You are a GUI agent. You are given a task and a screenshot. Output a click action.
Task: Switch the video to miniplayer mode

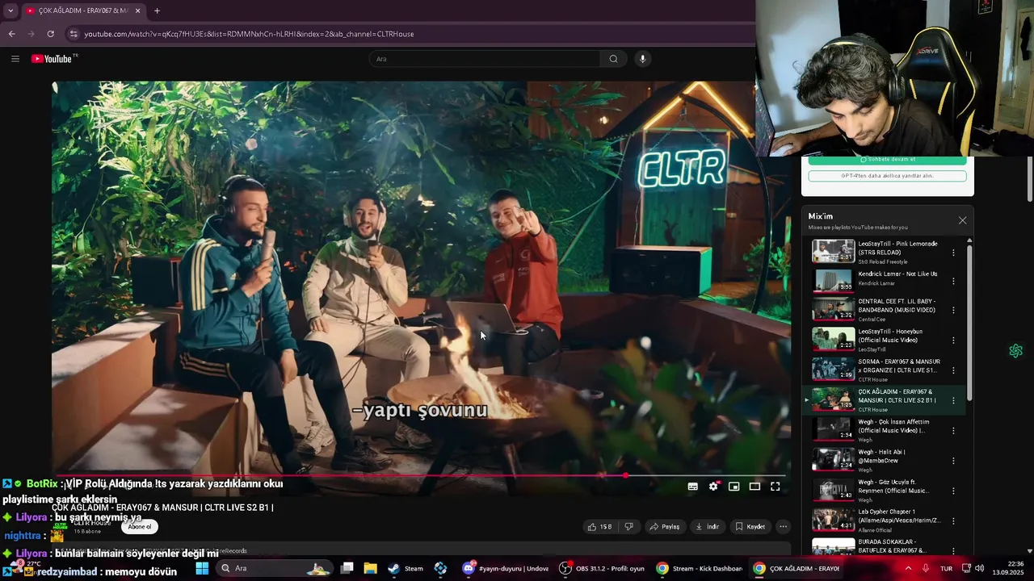(x=733, y=487)
